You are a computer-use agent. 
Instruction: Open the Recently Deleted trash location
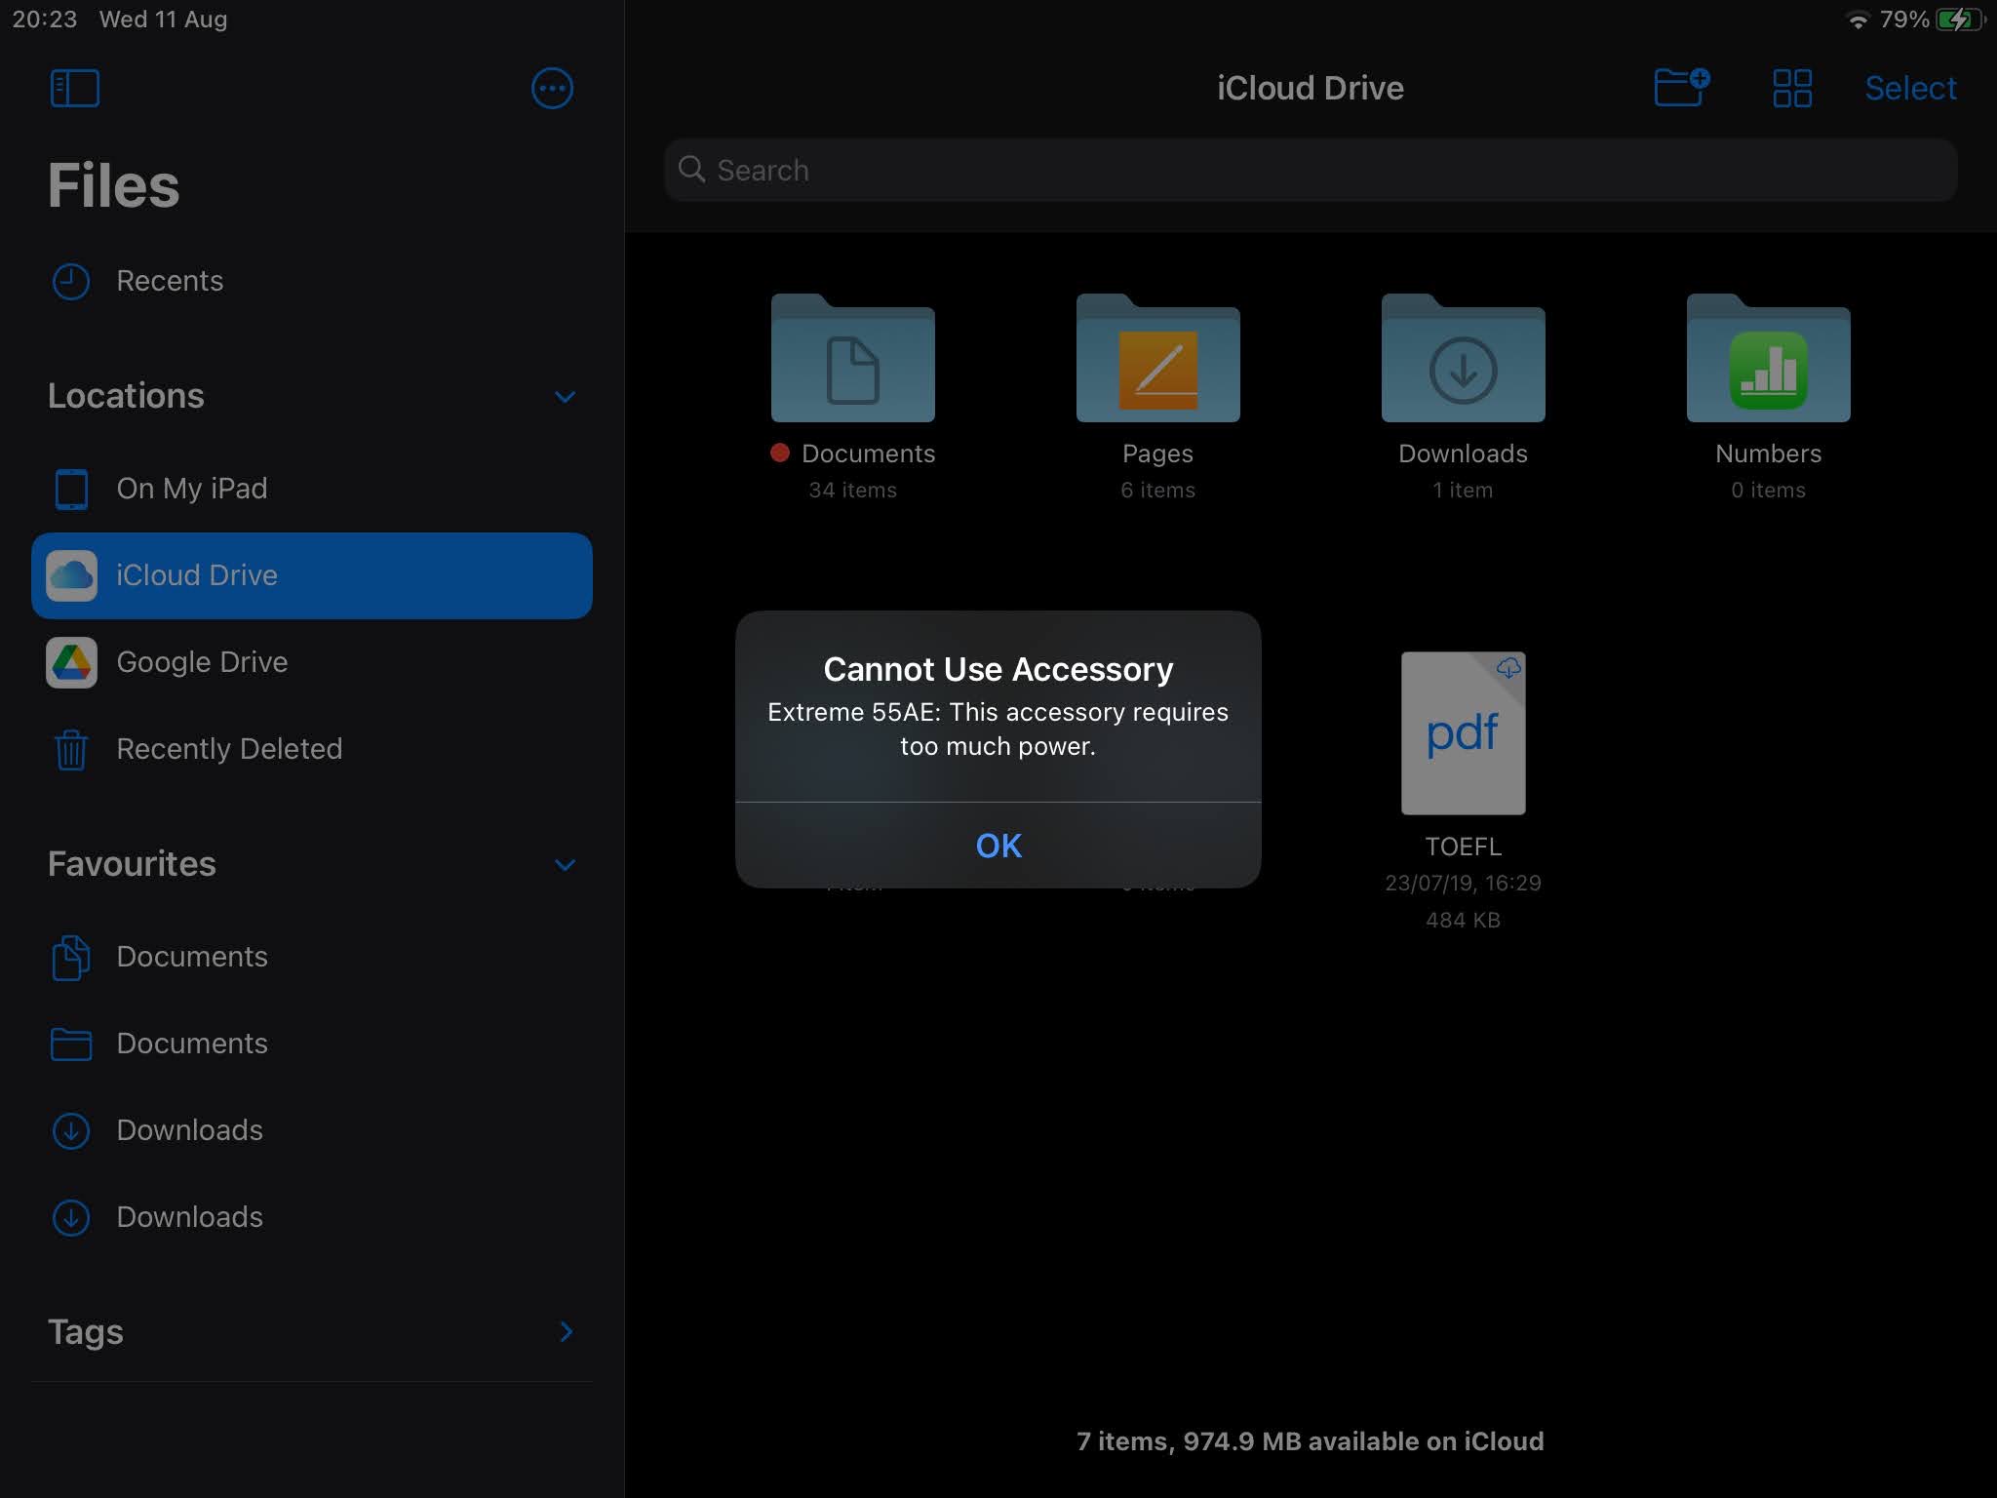(x=229, y=749)
